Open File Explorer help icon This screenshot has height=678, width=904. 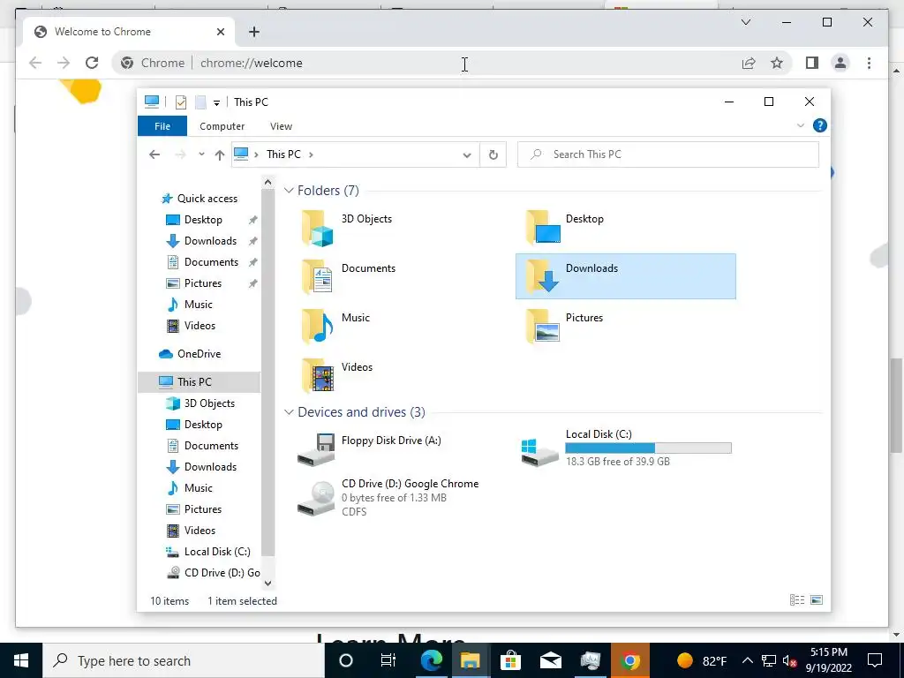tap(819, 125)
